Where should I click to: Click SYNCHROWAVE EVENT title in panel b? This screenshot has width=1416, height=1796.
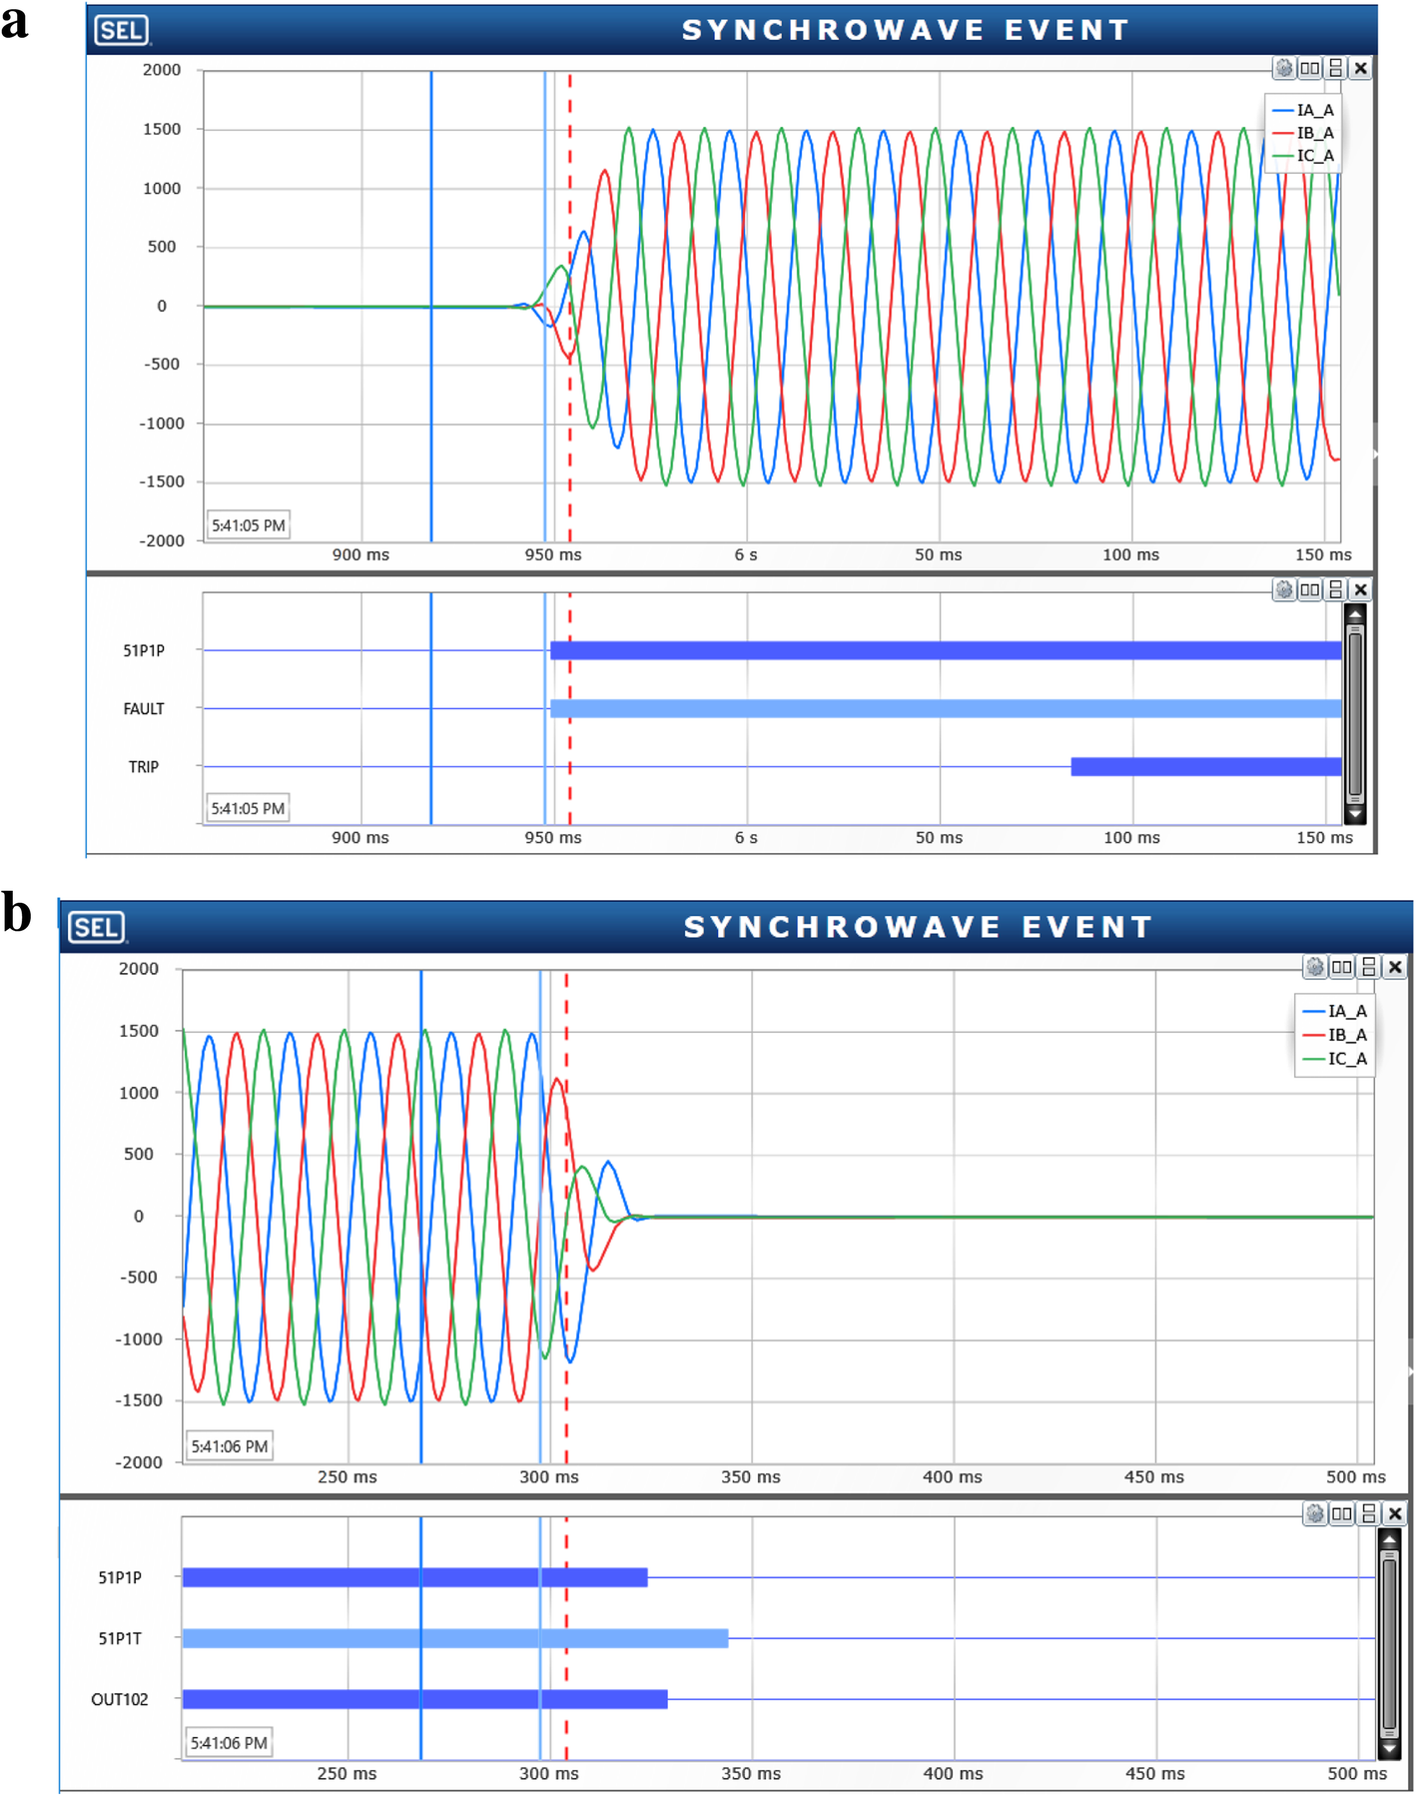coord(919,927)
